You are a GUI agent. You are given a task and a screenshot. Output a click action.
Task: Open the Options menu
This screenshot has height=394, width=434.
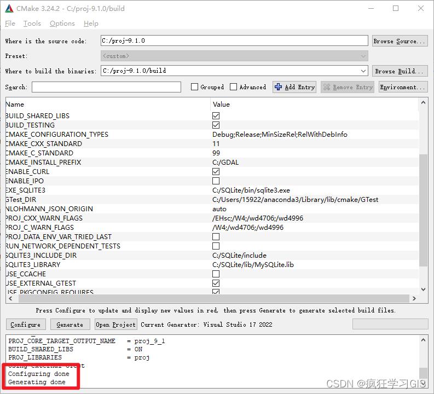pyautogui.click(x=62, y=24)
